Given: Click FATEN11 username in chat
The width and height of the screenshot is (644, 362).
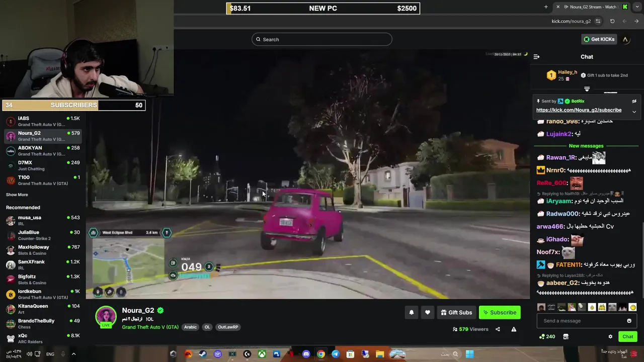Looking at the screenshot, I should point(569,264).
